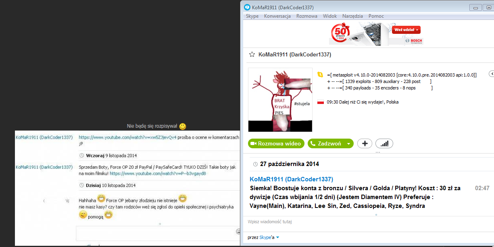Open the Bosch advertisement banner
The width and height of the screenshot is (494, 247).
(376, 33)
